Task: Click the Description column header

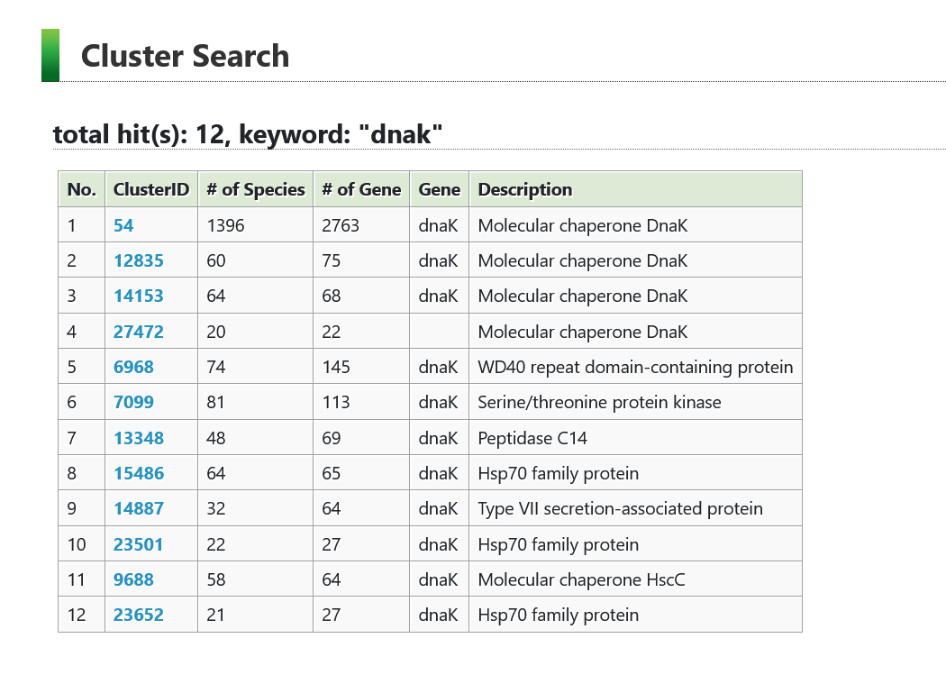Action: tap(524, 189)
